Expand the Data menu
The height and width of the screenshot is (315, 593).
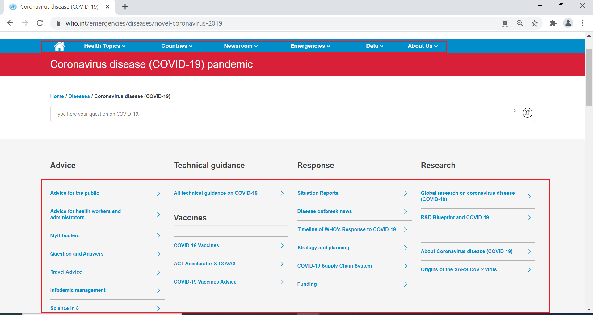point(375,46)
